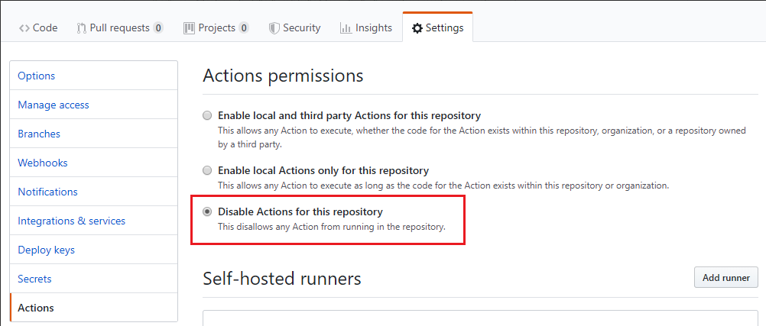Click the Add runner button
Viewport: 766px width, 326px height.
pyautogui.click(x=725, y=278)
